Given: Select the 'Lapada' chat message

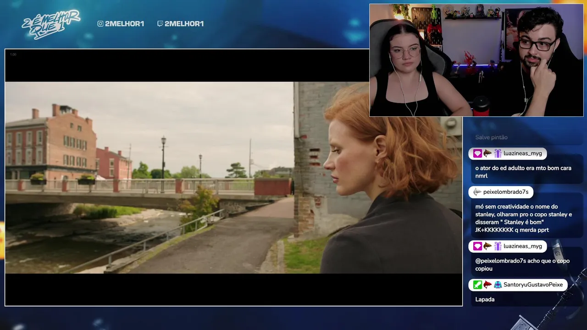Looking at the screenshot, I should [x=485, y=299].
